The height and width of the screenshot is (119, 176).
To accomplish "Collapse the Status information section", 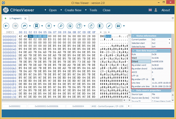I will [133, 36].
